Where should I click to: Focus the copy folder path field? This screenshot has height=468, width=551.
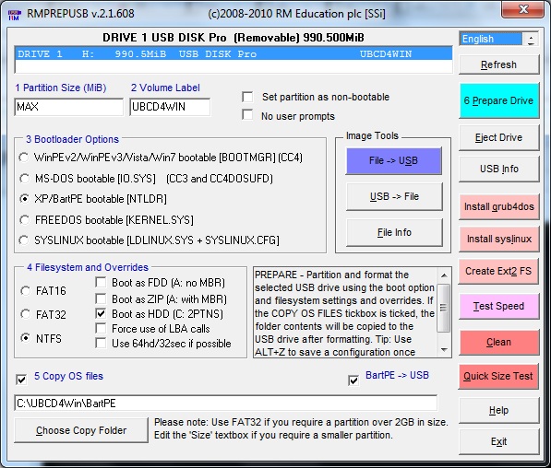[225, 404]
